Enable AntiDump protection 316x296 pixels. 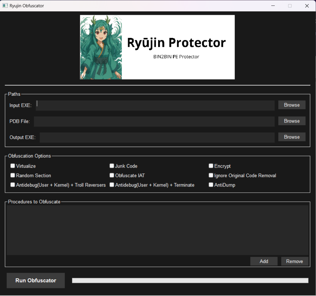pos(211,185)
